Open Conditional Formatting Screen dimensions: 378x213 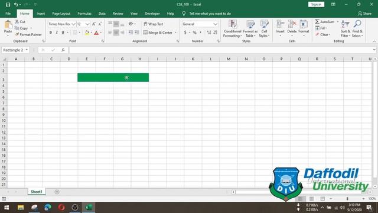click(232, 29)
